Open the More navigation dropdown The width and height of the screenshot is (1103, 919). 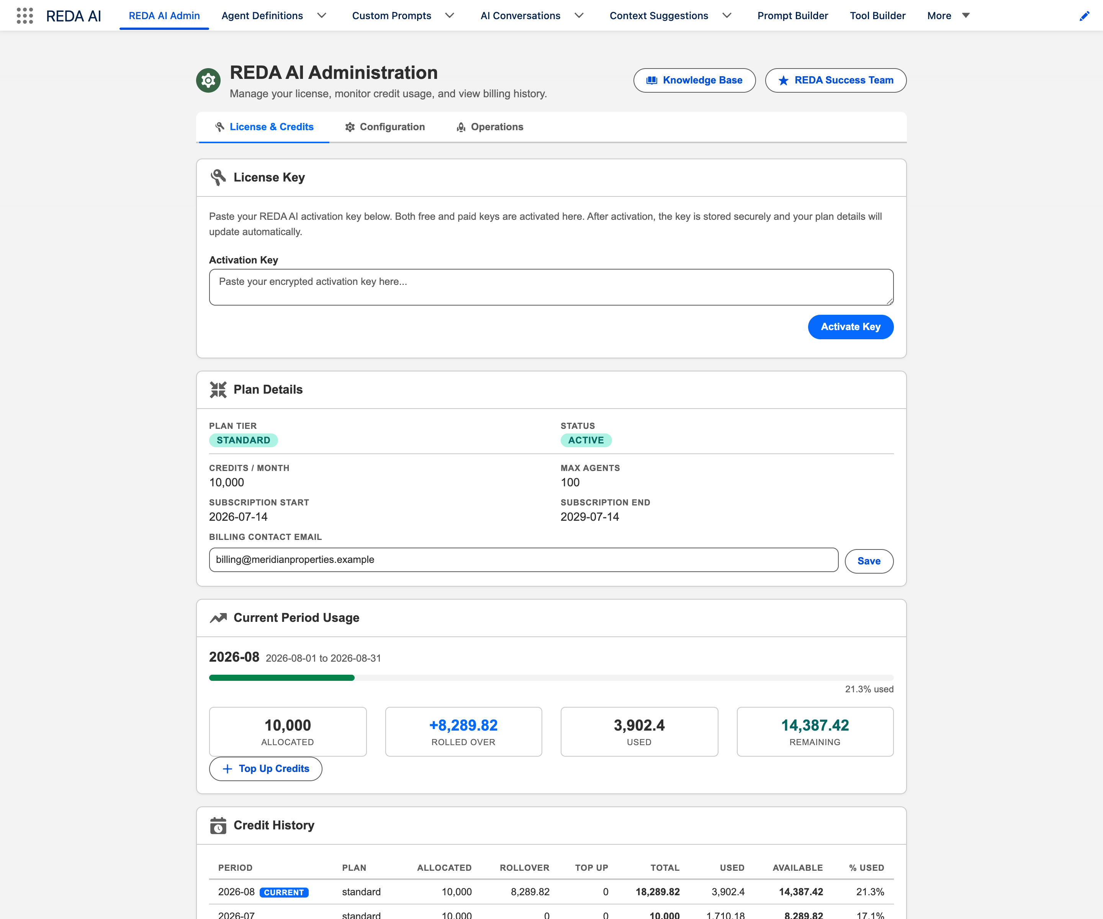pyautogui.click(x=948, y=16)
